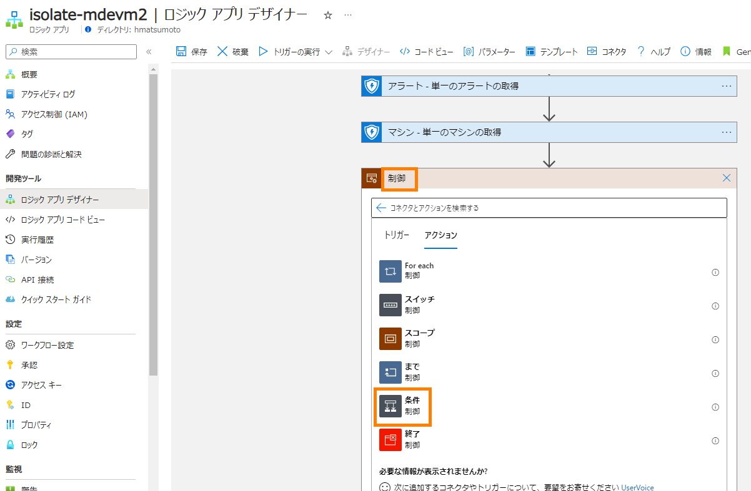
Task: Show info for まで action
Action: [715, 374]
